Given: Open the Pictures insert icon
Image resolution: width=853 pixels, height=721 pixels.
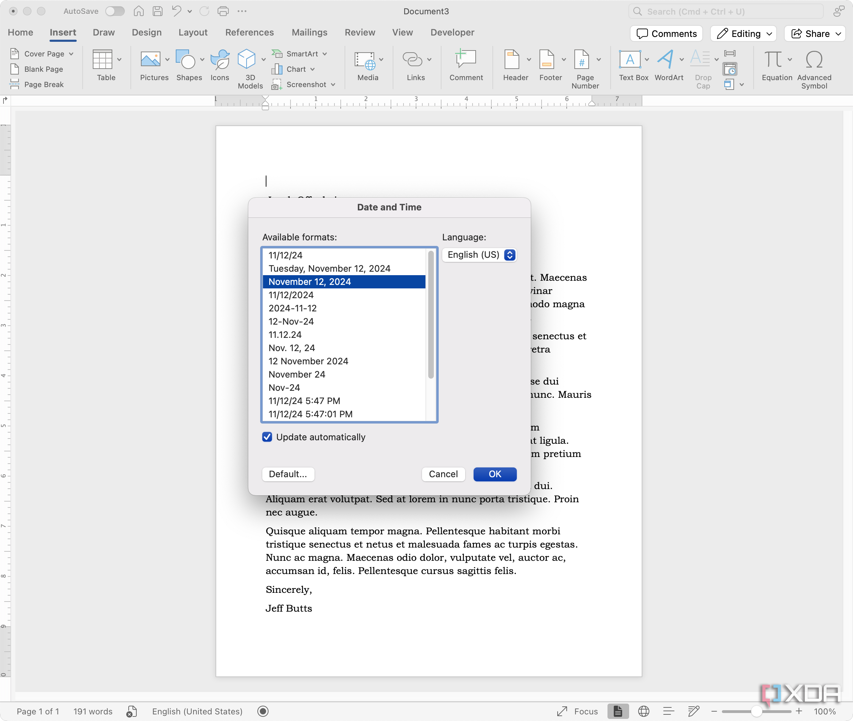Looking at the screenshot, I should [x=150, y=60].
